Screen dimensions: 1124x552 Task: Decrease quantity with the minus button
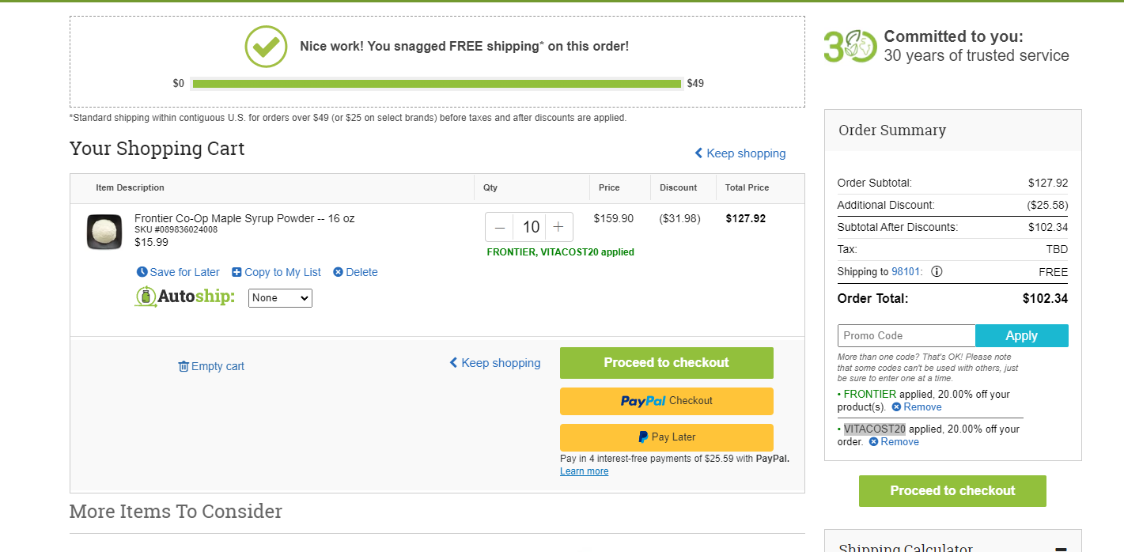click(500, 228)
